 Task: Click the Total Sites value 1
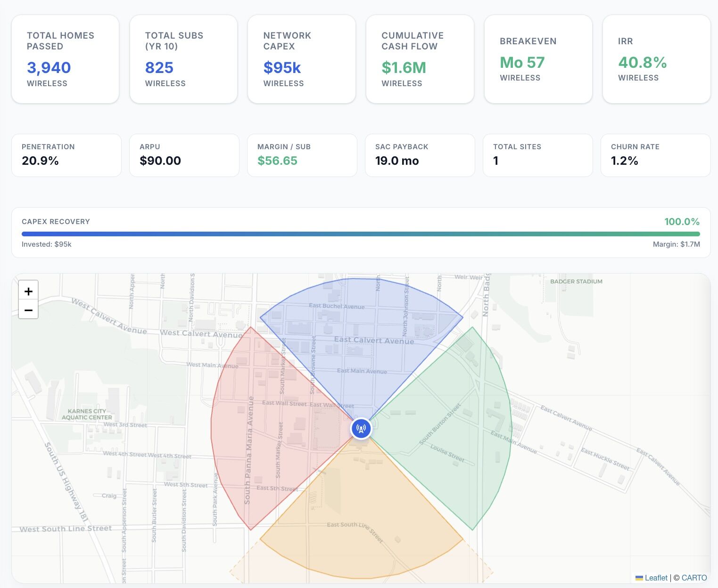click(496, 161)
